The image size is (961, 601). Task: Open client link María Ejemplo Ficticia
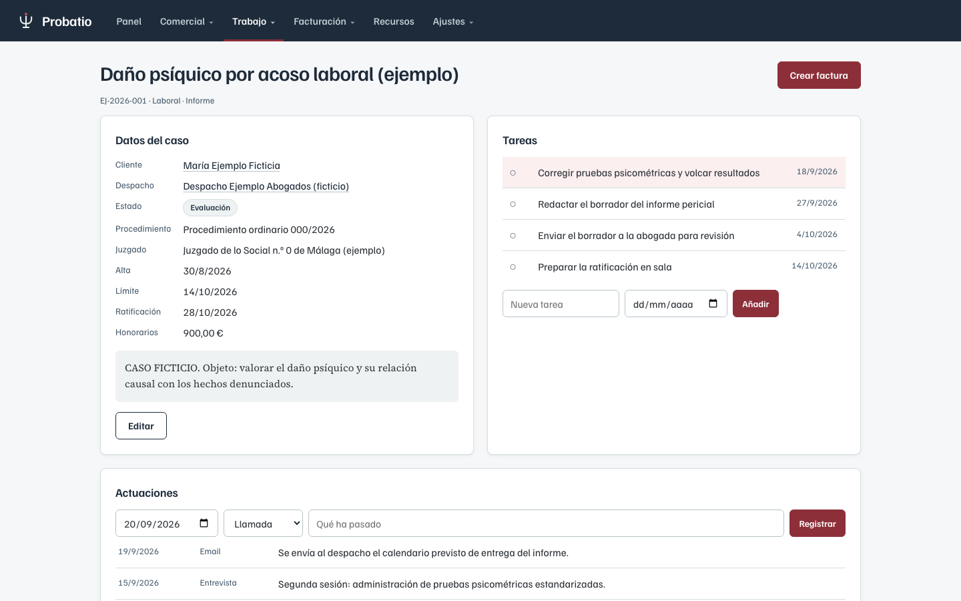(232, 166)
